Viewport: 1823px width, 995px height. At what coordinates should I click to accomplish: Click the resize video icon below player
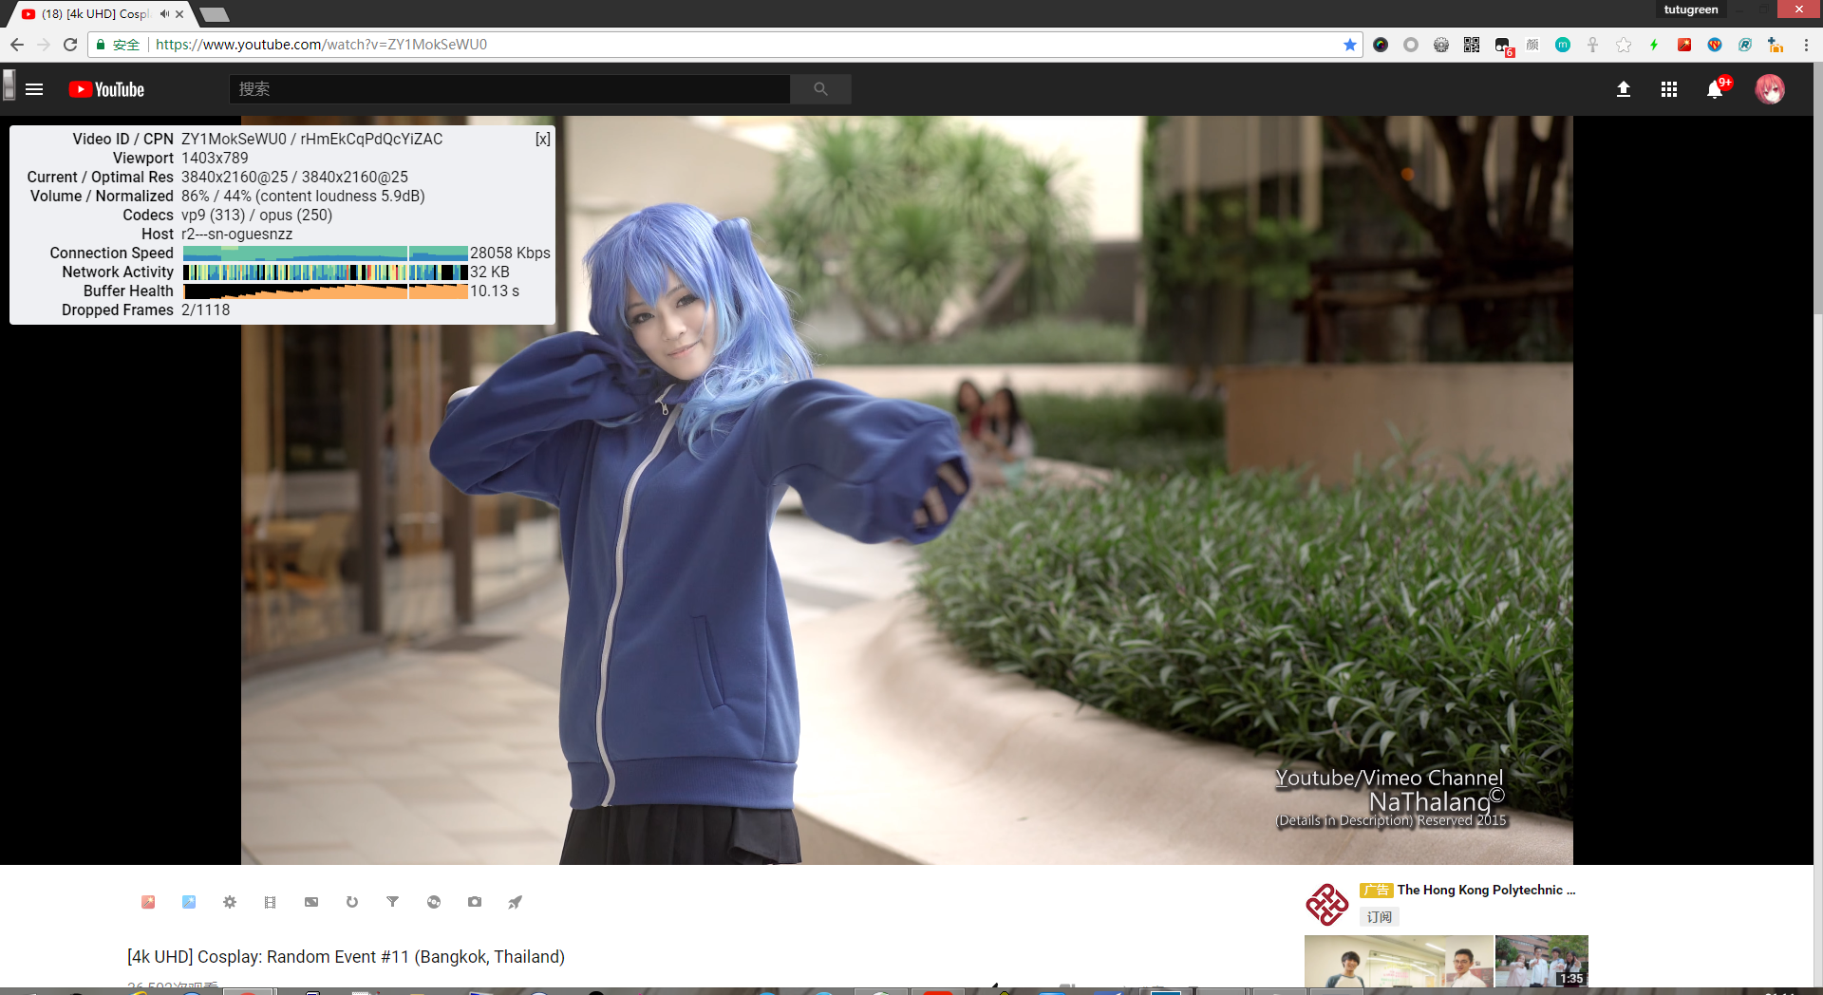point(311,902)
